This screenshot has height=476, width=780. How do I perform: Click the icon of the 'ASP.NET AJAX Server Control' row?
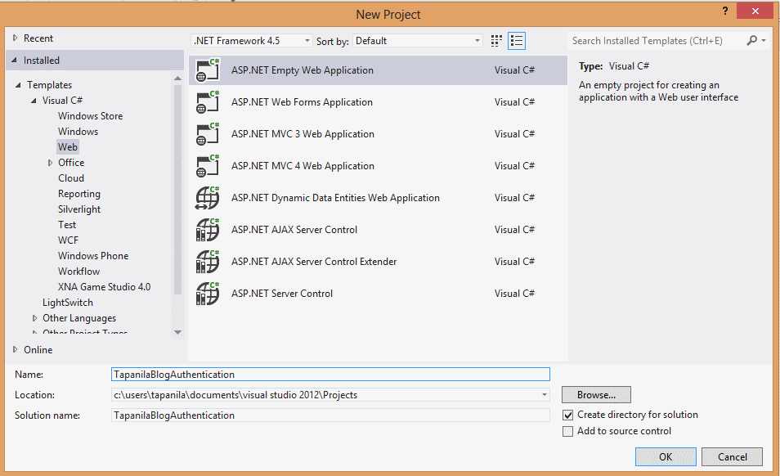click(x=208, y=229)
